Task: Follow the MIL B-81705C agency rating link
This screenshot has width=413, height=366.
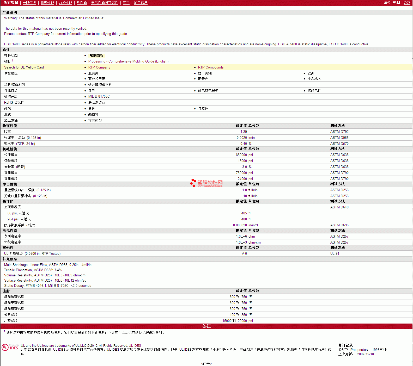Action: click(x=99, y=97)
